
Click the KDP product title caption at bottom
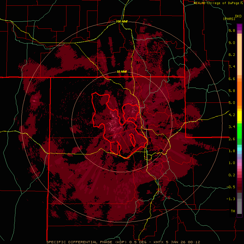click(x=123, y=242)
